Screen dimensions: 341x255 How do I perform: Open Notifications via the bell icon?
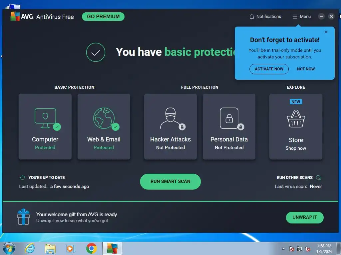point(252,17)
